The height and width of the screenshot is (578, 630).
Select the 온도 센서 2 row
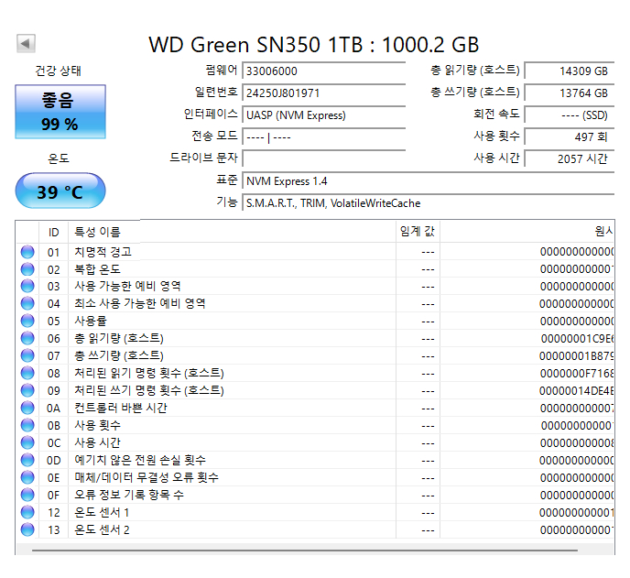pos(315,529)
